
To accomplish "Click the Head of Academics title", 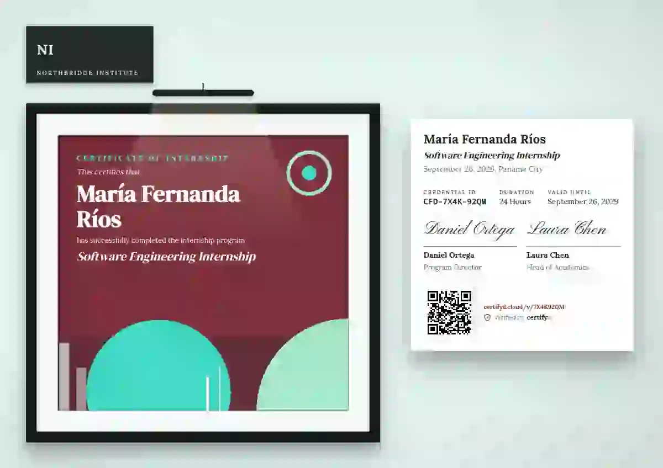I will coord(557,267).
